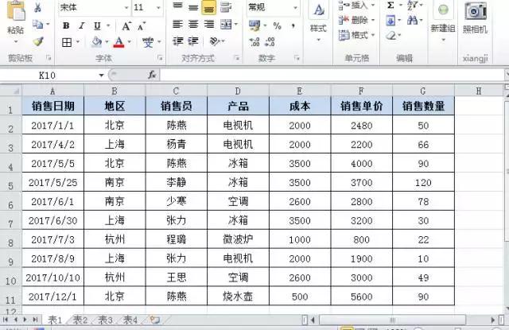Apply fill color bucket
This screenshot has width=509, height=330.
click(x=96, y=42)
